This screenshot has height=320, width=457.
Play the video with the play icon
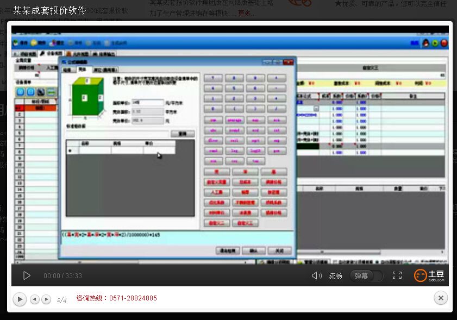26,275
